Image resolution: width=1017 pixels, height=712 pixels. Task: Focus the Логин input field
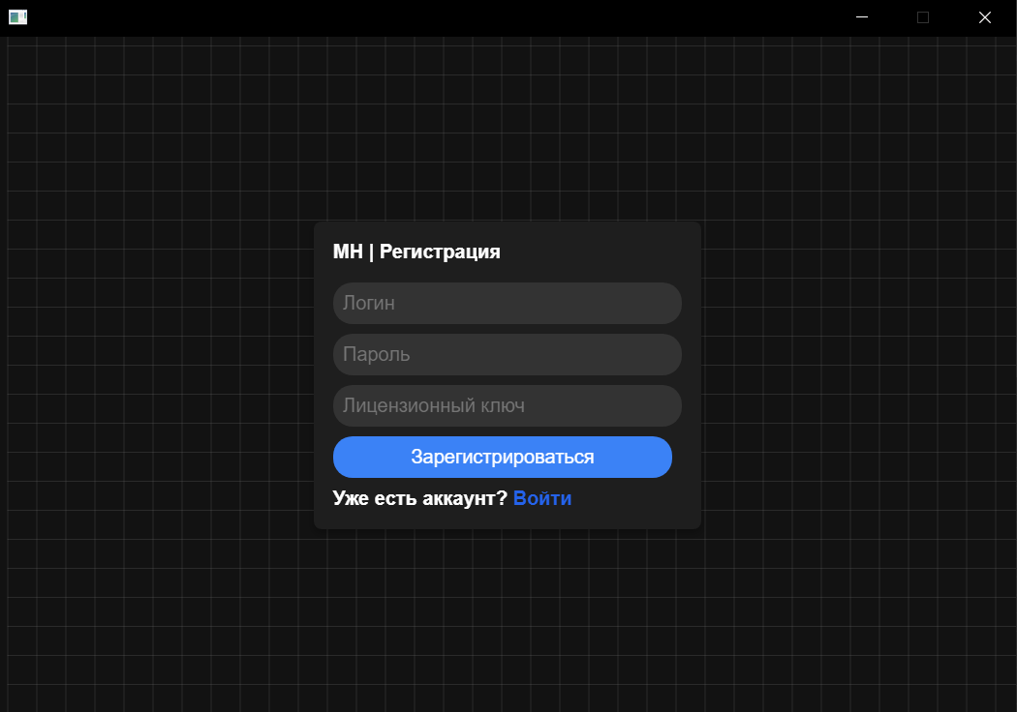coord(507,303)
